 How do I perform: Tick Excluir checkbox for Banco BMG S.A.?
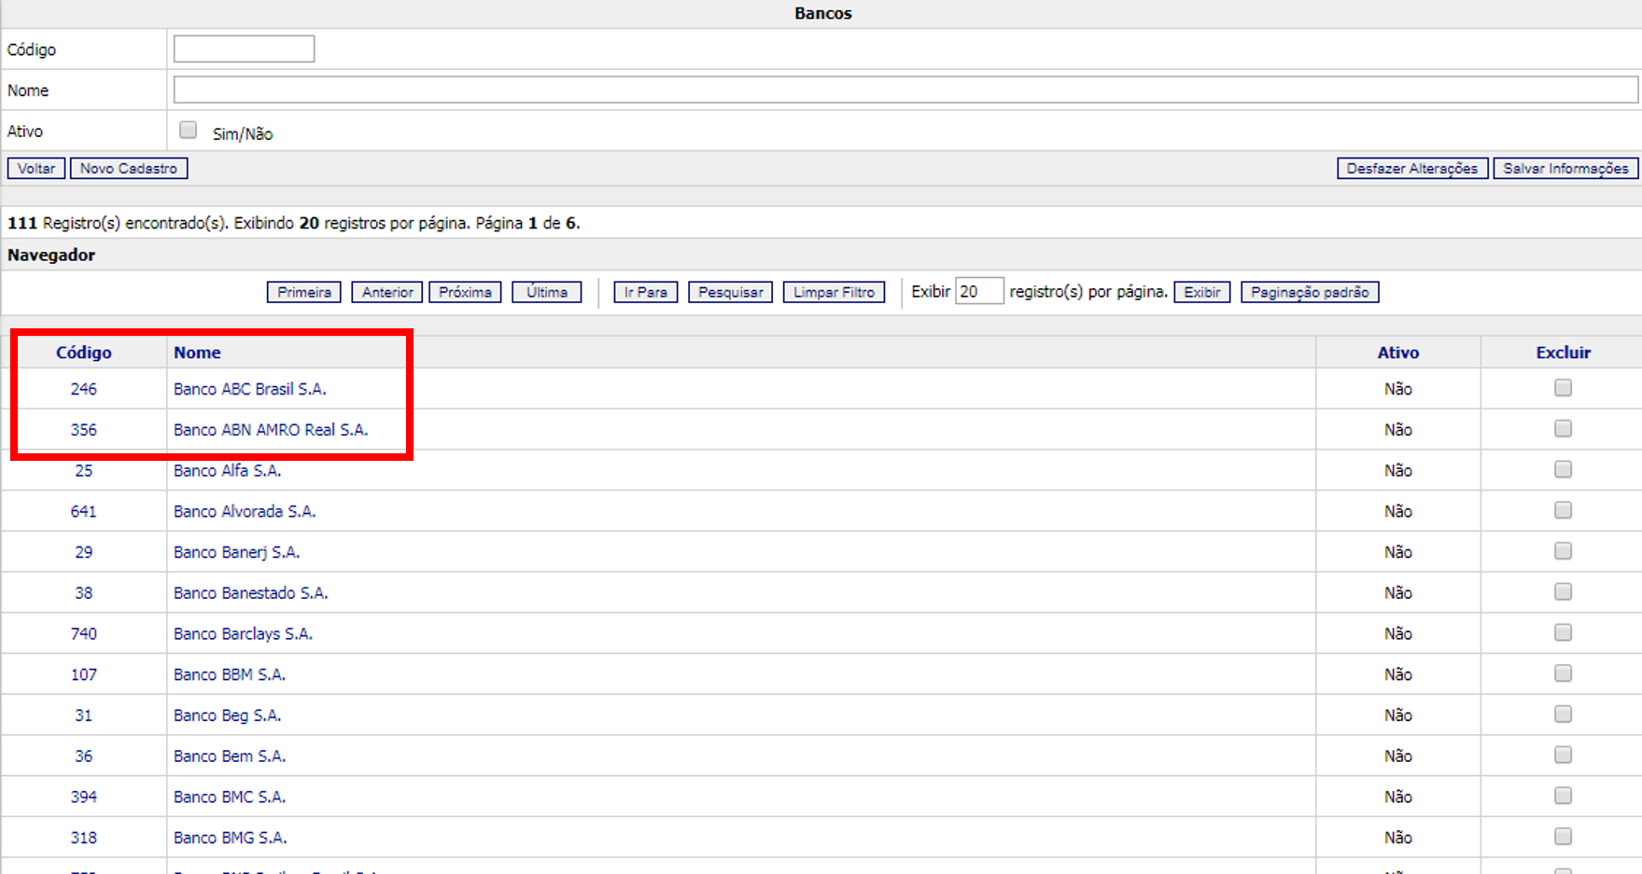pyautogui.click(x=1563, y=837)
